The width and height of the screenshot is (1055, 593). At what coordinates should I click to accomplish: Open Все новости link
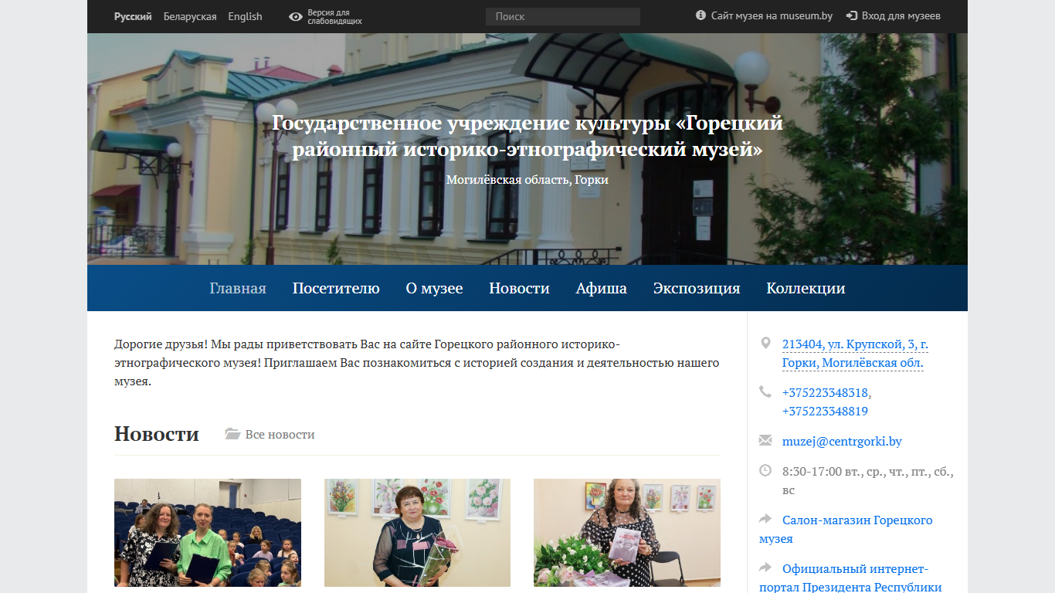[x=280, y=434]
